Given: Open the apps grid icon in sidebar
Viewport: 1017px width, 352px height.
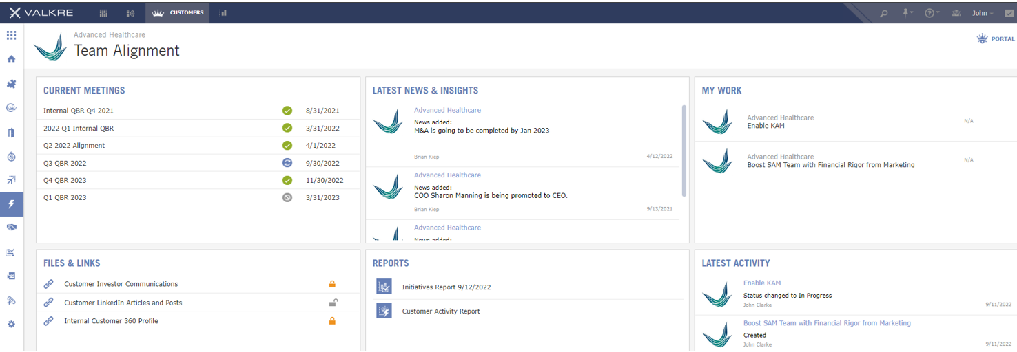Looking at the screenshot, I should pyautogui.click(x=11, y=35).
